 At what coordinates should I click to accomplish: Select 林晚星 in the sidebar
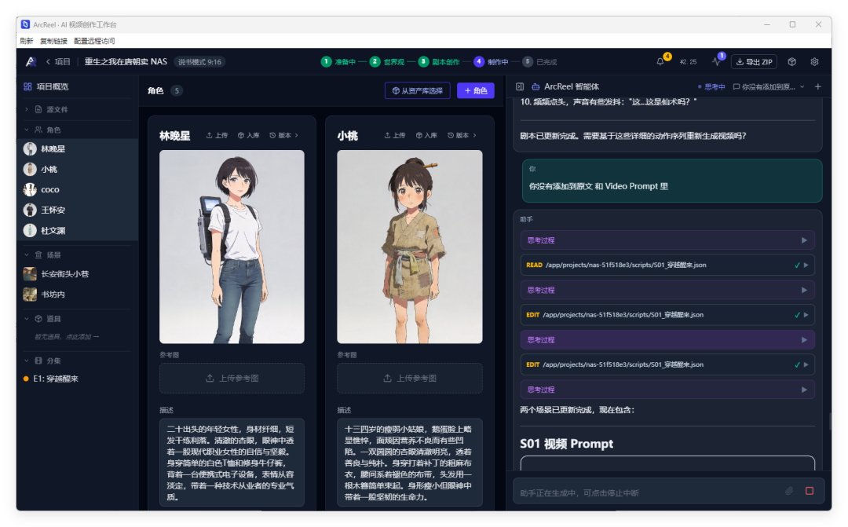tap(77, 148)
